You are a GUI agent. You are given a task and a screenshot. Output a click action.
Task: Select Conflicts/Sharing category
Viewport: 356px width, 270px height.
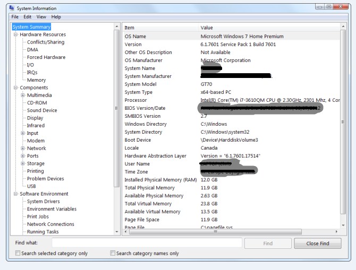click(46, 42)
